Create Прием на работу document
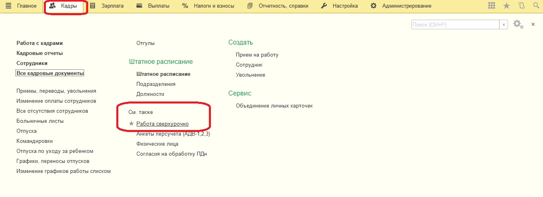Screen dimensions: 543x197 (257, 55)
